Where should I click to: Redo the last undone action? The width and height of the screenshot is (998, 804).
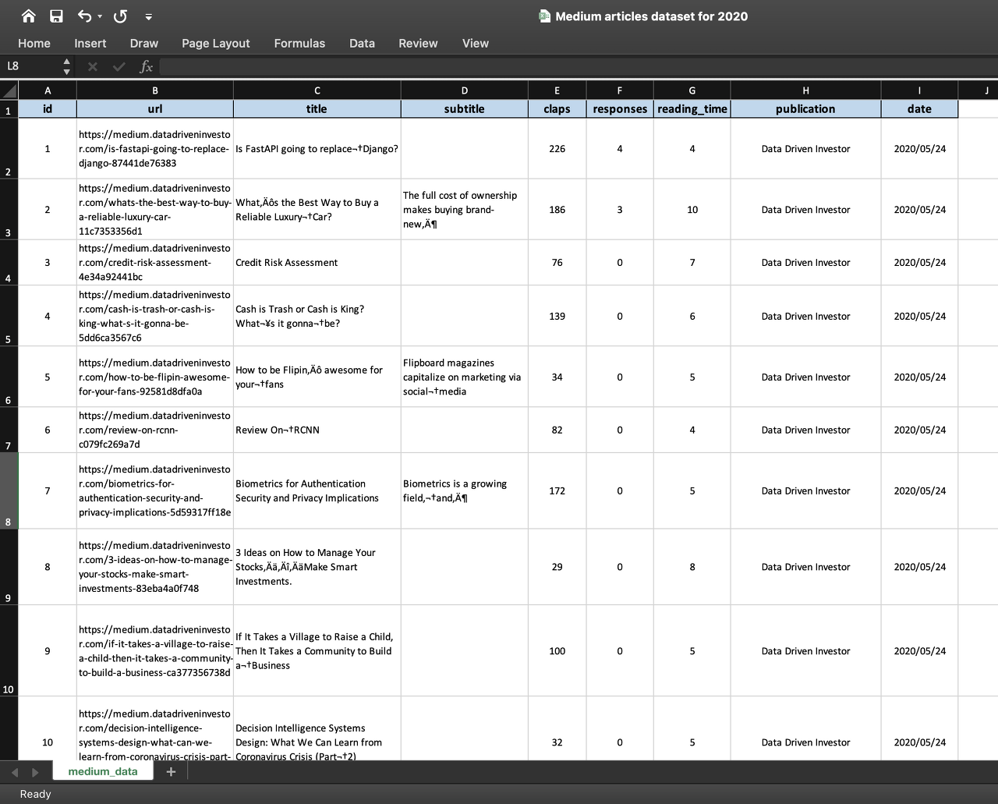120,16
